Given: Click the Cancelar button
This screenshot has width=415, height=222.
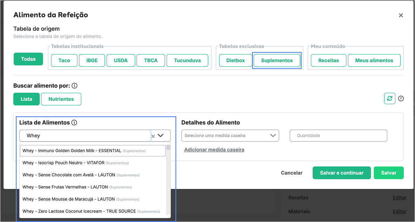Looking at the screenshot, I should (x=291, y=173).
